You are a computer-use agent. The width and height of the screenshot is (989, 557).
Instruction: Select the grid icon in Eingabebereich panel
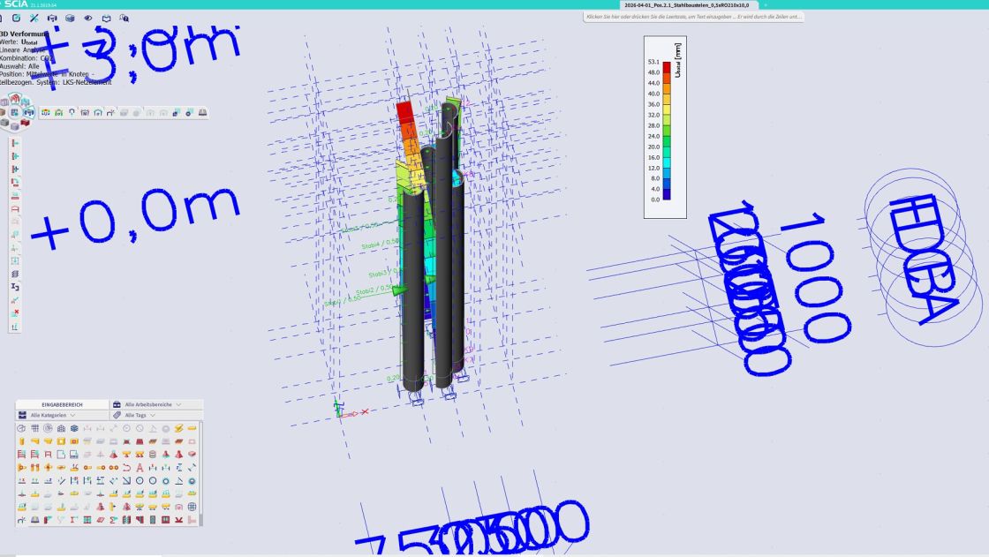34,428
